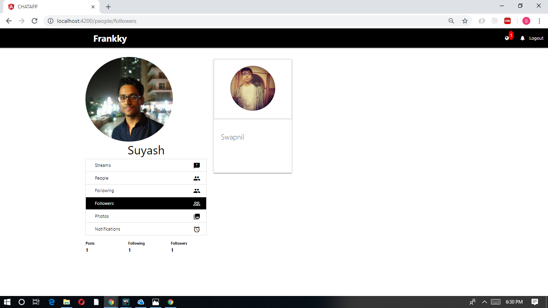Screen dimensions: 548x308
Task: Reload the page with the refresh icon
Action: coord(35,20)
